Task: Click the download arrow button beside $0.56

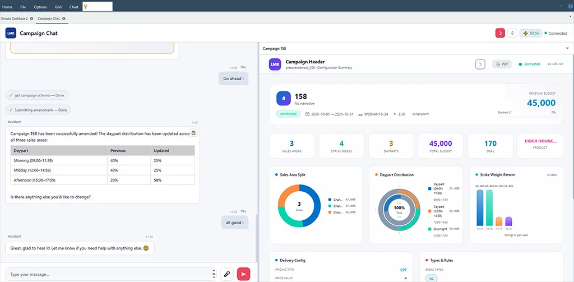Action: click(512, 33)
